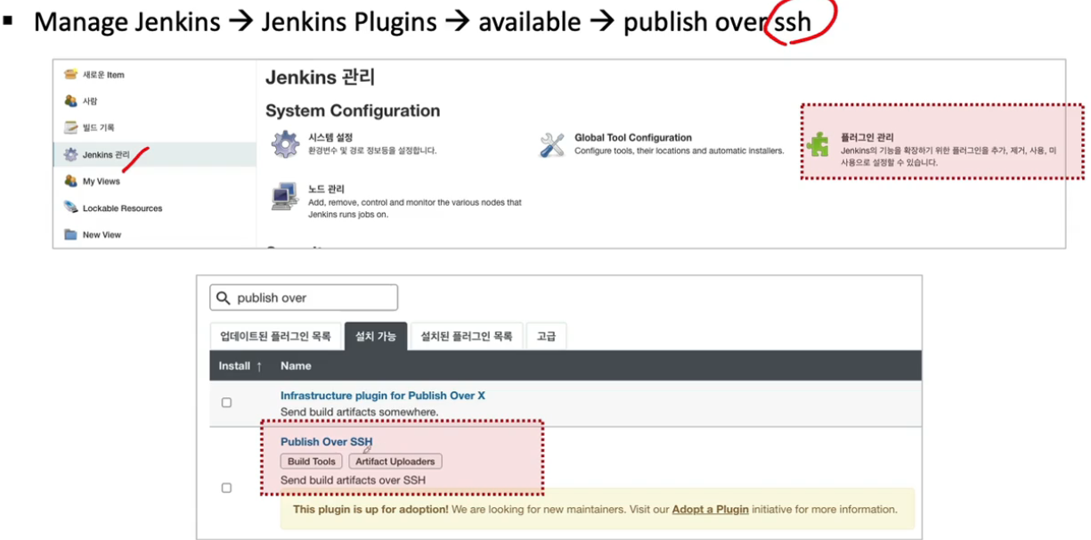Click the Lockable Resources icon

click(x=70, y=208)
